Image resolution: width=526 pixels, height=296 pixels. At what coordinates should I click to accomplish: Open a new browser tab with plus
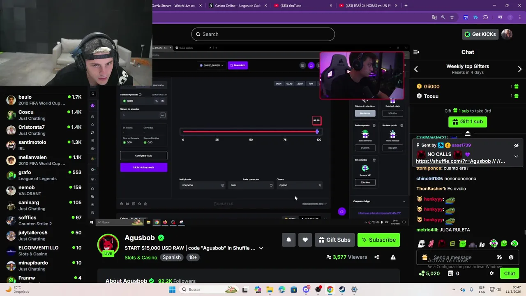point(406,5)
